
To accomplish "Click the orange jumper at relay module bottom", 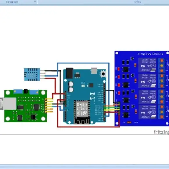I will 129,122.
